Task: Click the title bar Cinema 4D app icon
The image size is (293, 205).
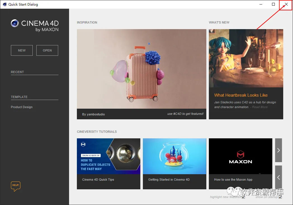Action: click(5, 4)
